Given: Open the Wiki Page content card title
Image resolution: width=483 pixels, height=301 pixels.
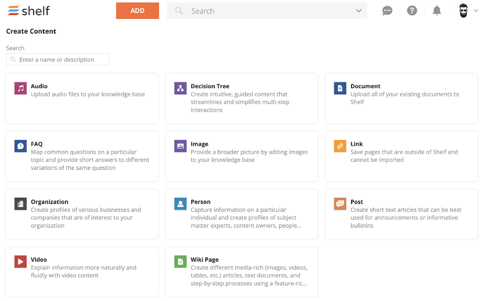Looking at the screenshot, I should click(204, 260).
